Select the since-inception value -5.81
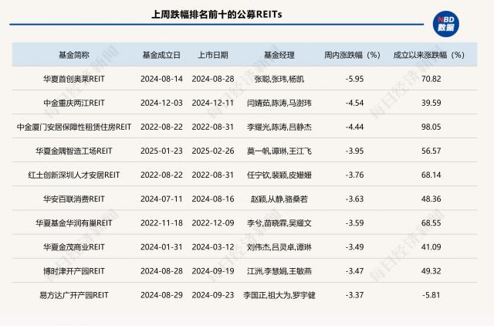The width and height of the screenshot is (494, 326). [x=431, y=295]
